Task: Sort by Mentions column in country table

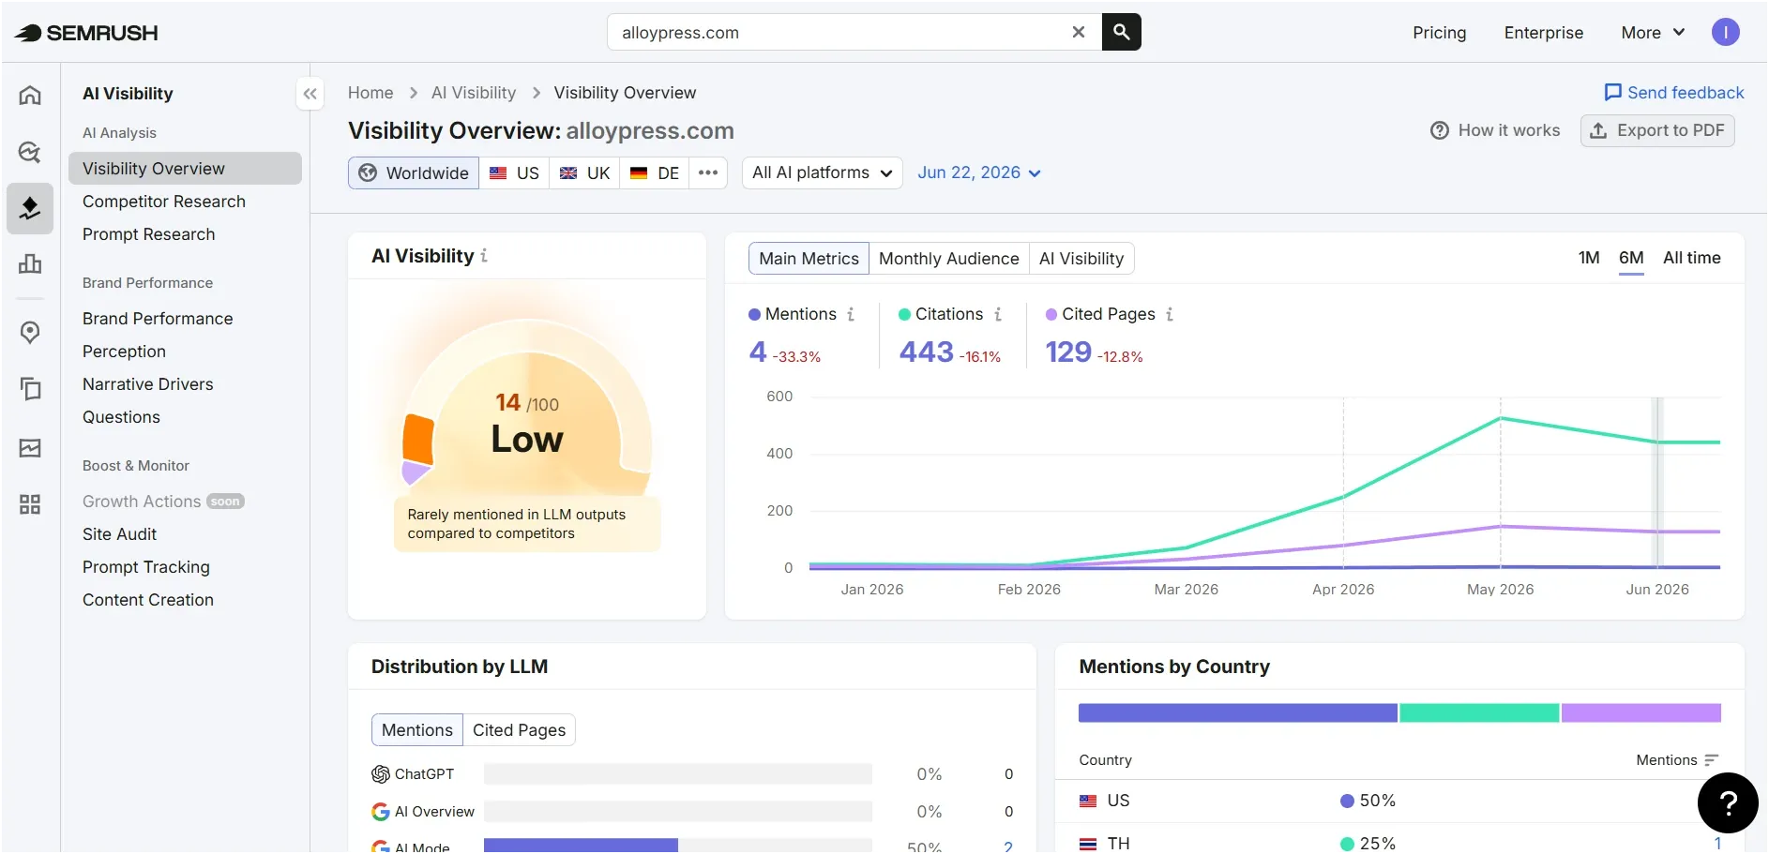Action: click(1677, 760)
